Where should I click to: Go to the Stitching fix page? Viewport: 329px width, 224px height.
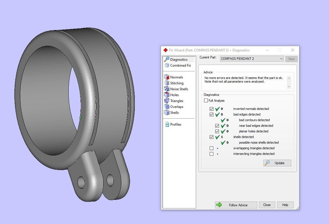pos(177,83)
